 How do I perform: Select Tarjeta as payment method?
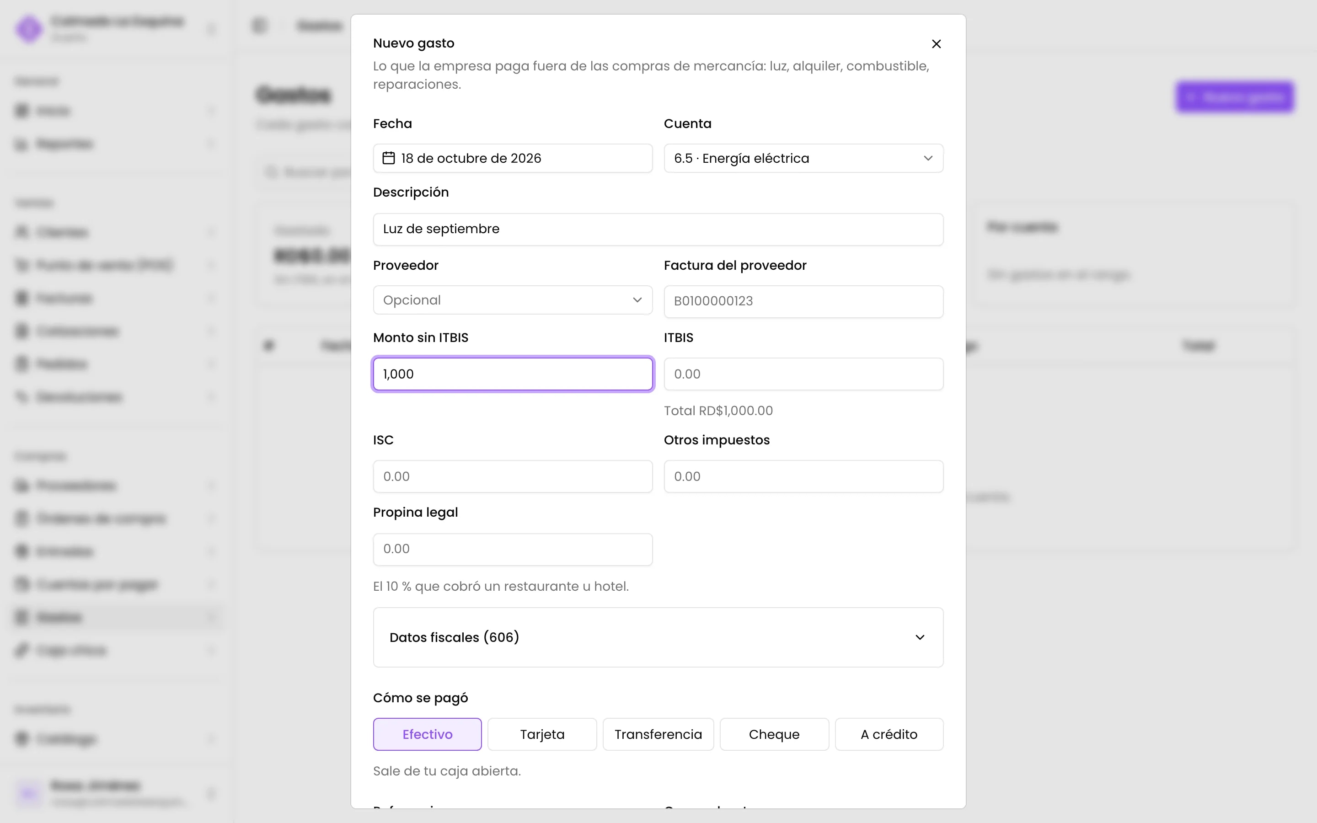pos(542,734)
